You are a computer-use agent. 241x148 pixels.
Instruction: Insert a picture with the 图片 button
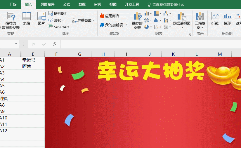click(41, 18)
